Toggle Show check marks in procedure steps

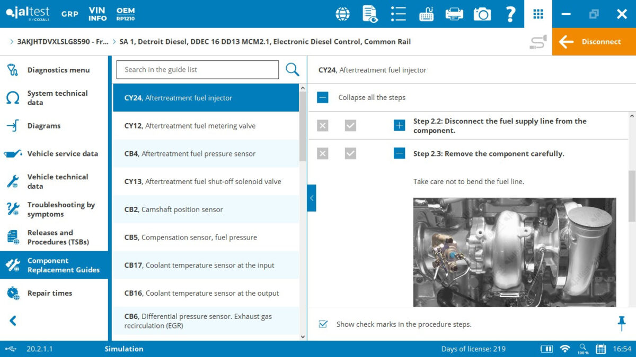tap(322, 324)
